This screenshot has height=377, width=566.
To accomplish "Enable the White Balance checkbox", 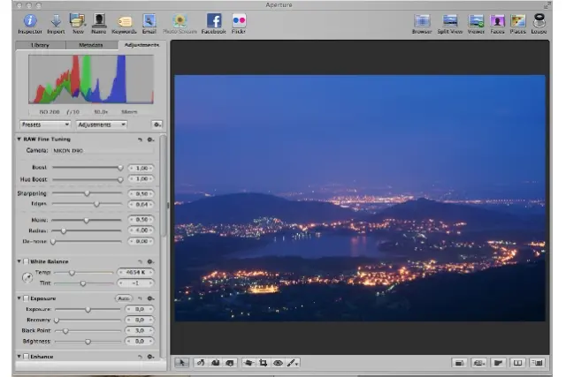I will coord(27,262).
